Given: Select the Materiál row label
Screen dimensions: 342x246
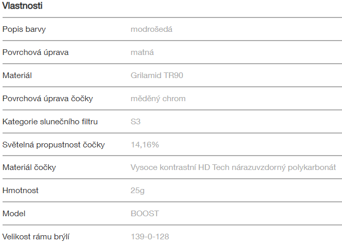Looking at the screenshot, I should click(x=17, y=75).
